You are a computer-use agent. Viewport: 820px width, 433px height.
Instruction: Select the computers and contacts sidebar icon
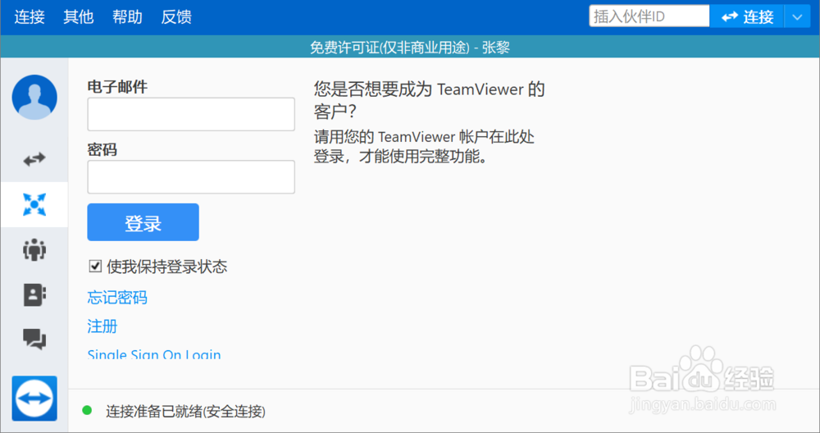click(34, 204)
